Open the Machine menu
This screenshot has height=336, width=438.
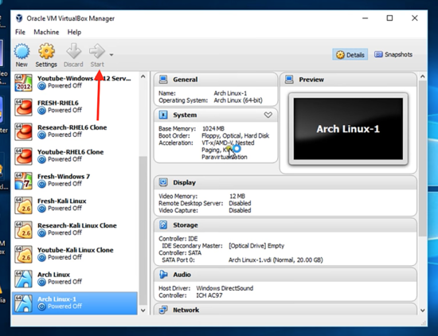46,32
